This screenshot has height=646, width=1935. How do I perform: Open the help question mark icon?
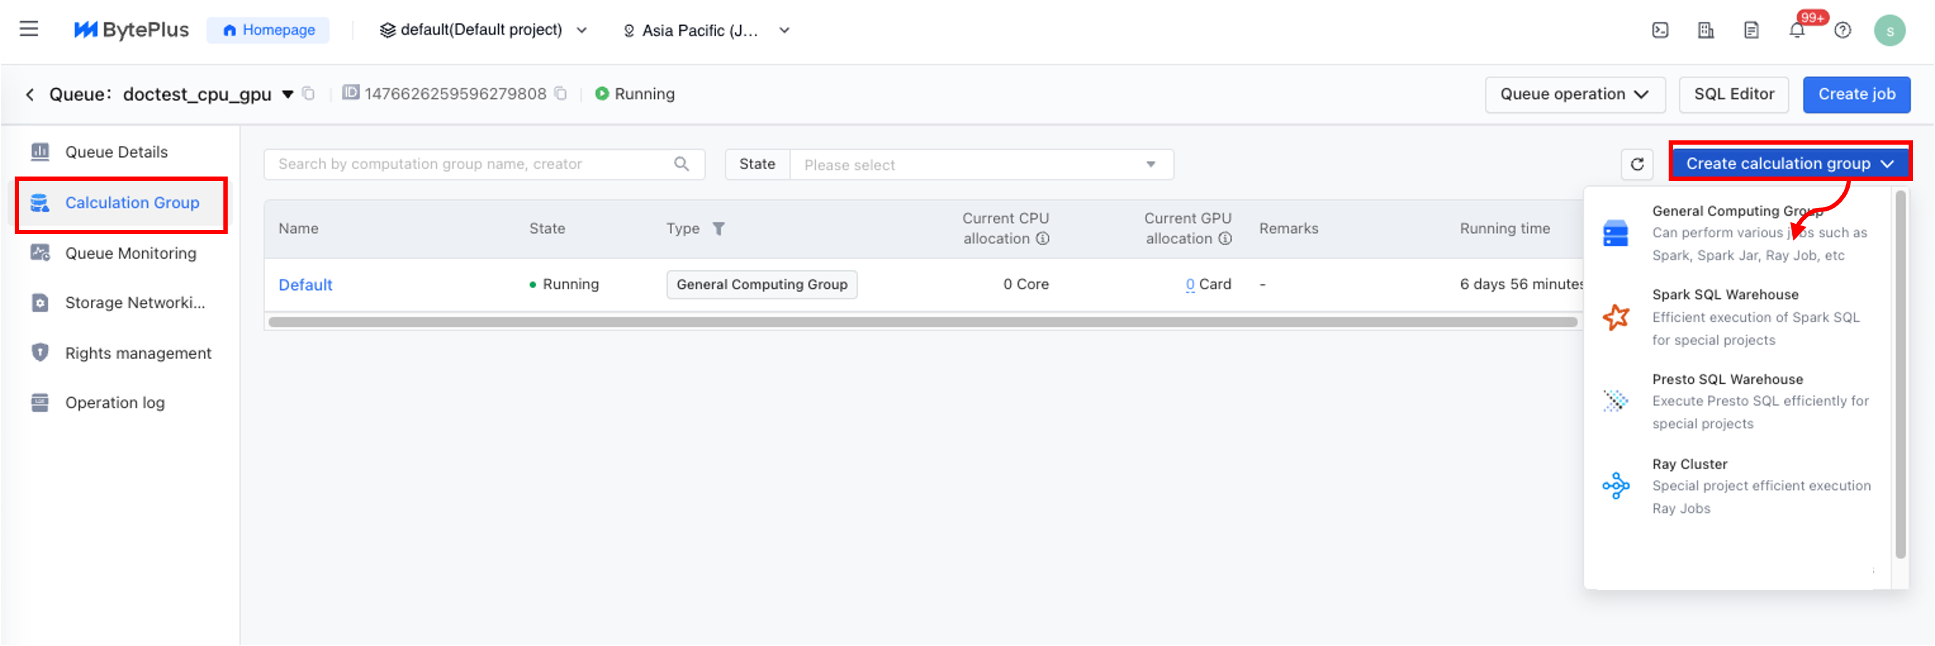coord(1842,31)
